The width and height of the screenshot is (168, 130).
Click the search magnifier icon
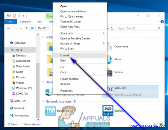click(x=159, y=28)
